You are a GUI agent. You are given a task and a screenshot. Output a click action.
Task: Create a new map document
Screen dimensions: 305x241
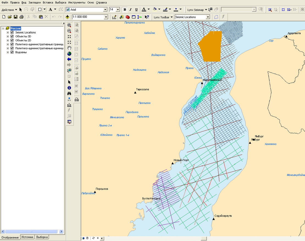coord(4,17)
